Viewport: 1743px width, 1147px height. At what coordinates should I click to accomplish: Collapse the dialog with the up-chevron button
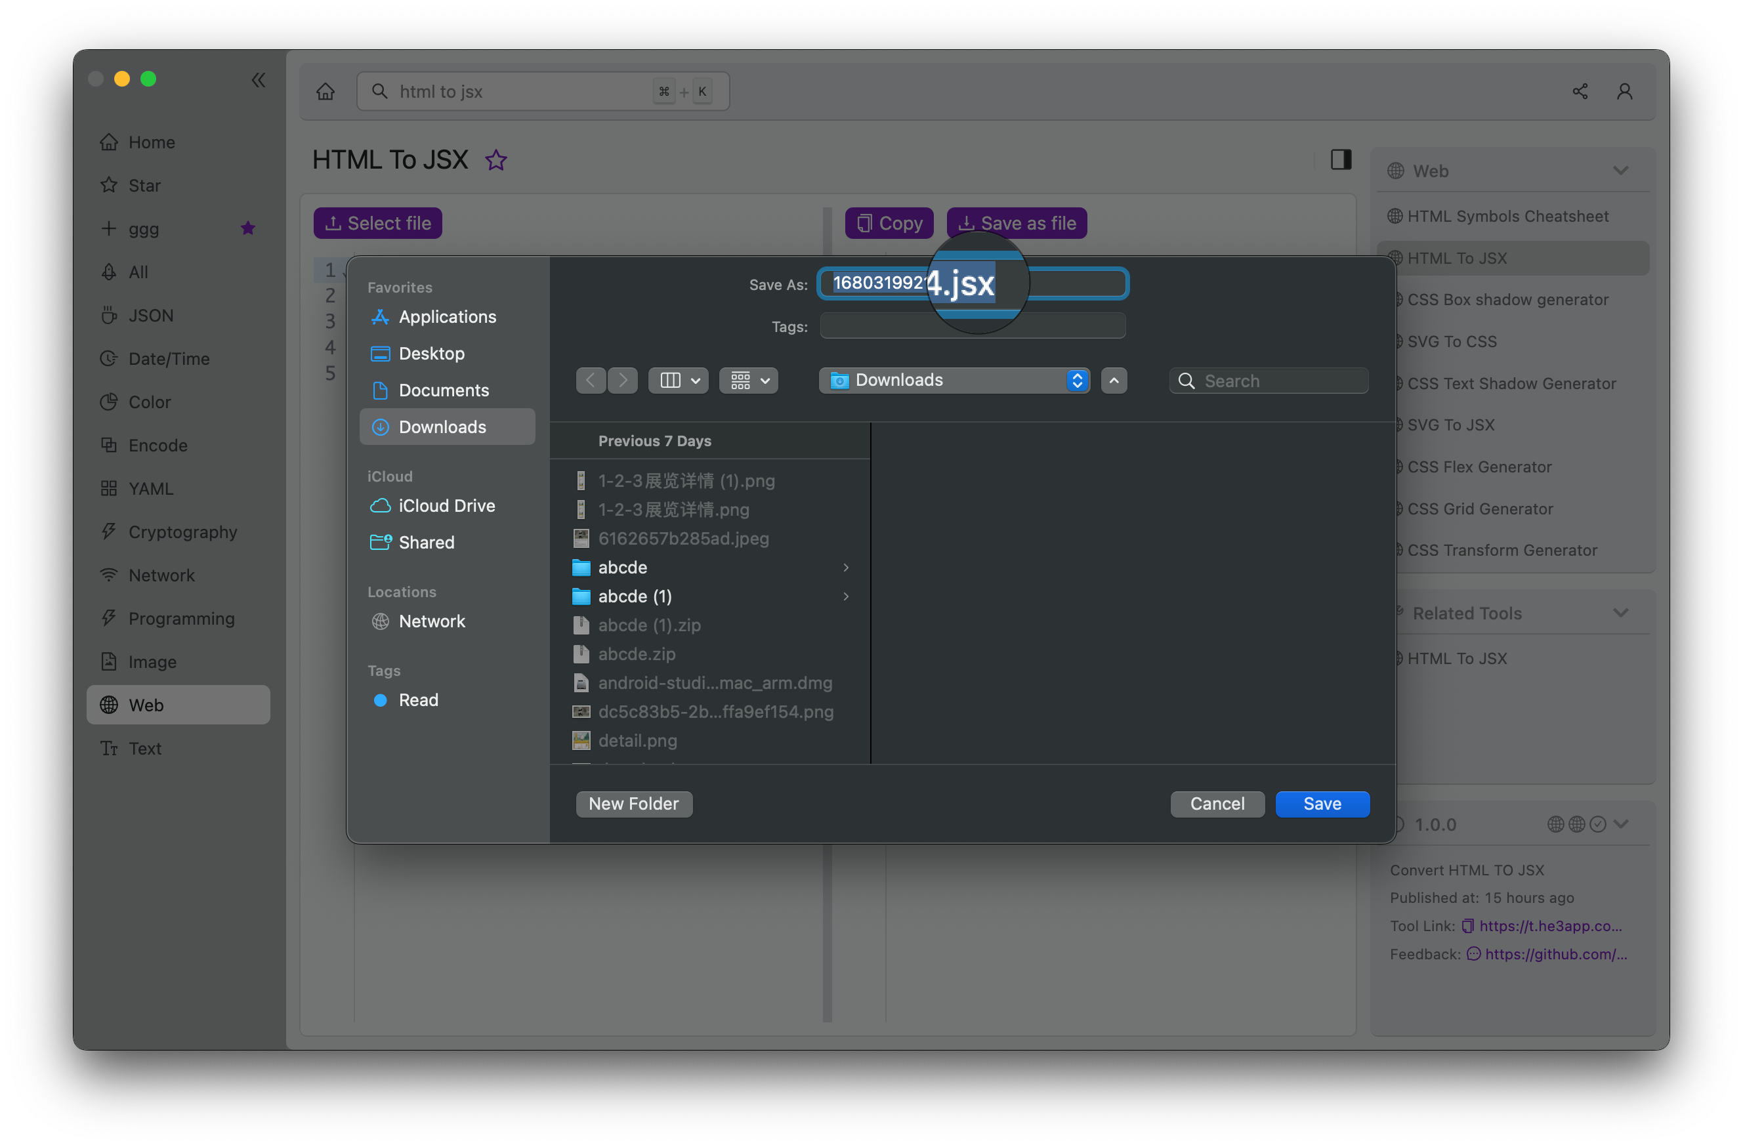[x=1114, y=380]
